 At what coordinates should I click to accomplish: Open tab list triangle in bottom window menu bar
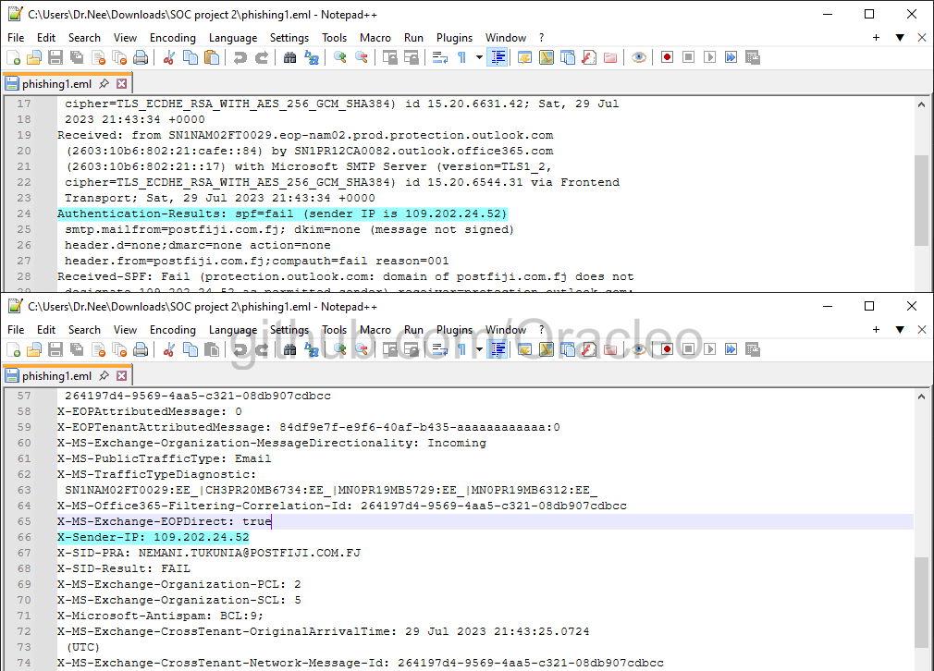[x=900, y=330]
